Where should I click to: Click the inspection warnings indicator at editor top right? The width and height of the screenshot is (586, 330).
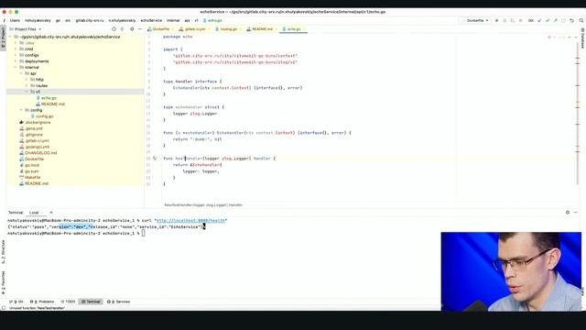tap(556, 37)
